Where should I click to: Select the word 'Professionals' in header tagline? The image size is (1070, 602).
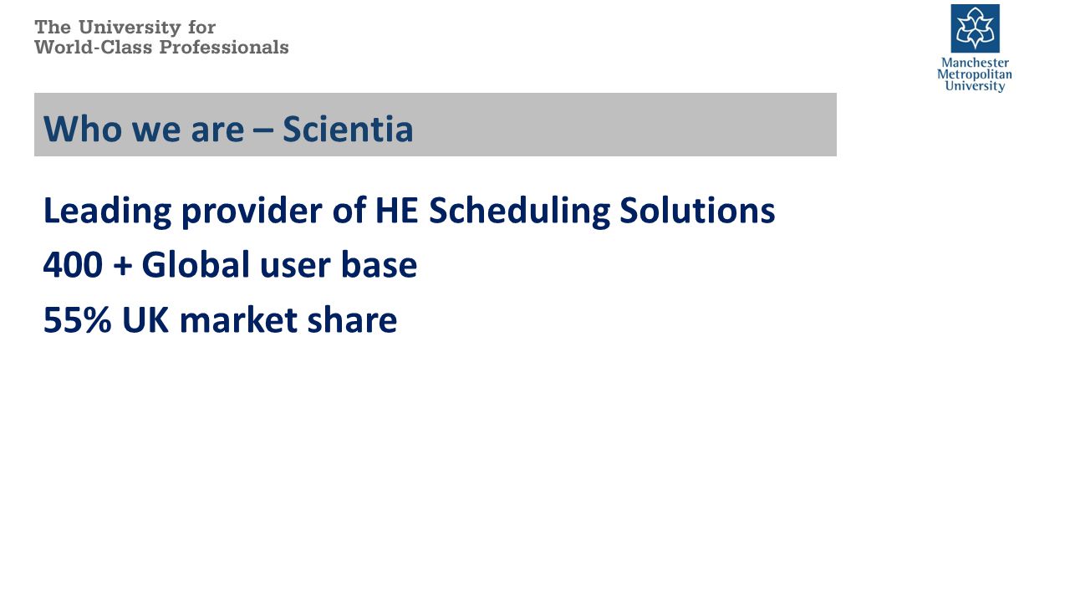tap(224, 48)
